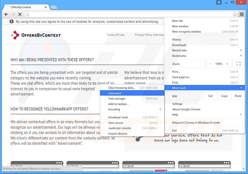The image size is (248, 174).
Task: Select Relaunch Chrome in Windows 8 mode
Action: coord(205,122)
